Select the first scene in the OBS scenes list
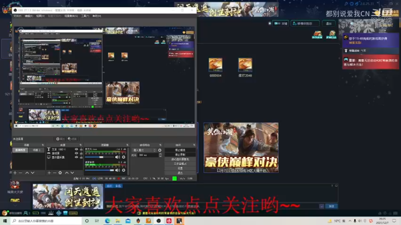 point(20,150)
